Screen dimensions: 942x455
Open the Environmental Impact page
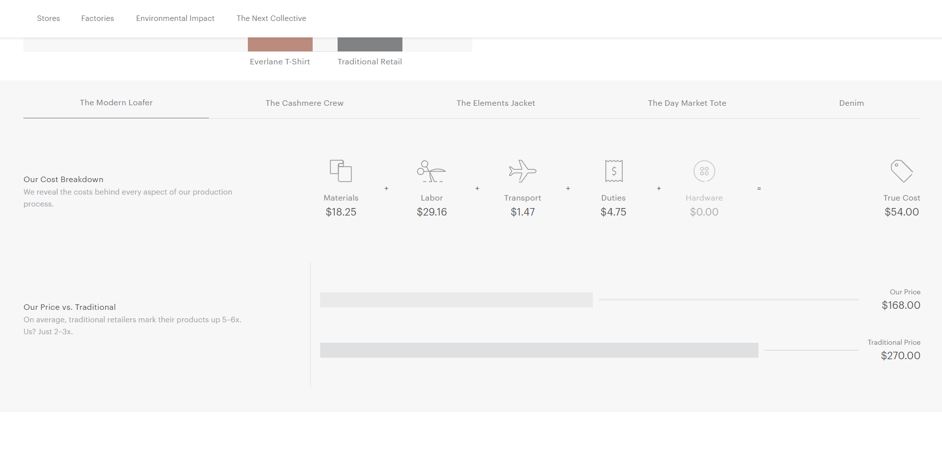[x=175, y=18]
